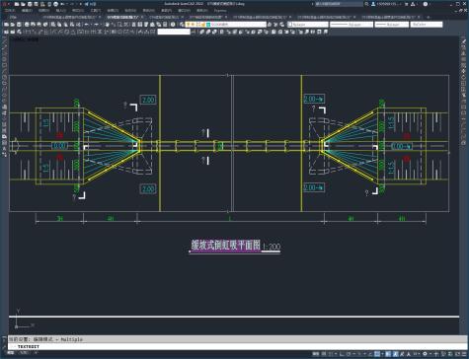This screenshot has width=469, height=359.
Task: Expand the layer name dropdown list
Action: (226, 25)
